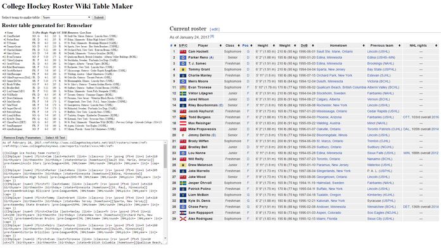Click the G position link for Cam Hackett
441x248 pixels.
(x=248, y=52)
